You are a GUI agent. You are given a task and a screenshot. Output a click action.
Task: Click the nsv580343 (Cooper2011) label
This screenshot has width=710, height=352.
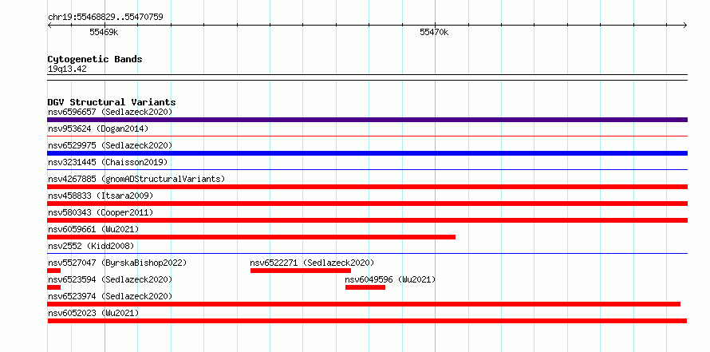pyautogui.click(x=101, y=212)
